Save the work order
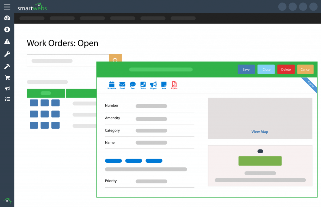The width and height of the screenshot is (321, 207). click(x=246, y=69)
